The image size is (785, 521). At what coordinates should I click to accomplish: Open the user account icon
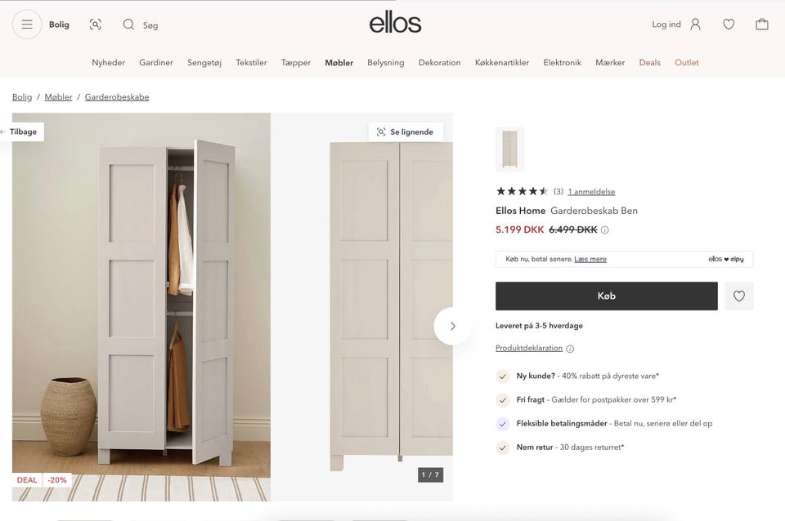point(695,24)
